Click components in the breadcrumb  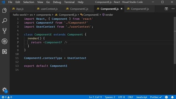[43, 15]
